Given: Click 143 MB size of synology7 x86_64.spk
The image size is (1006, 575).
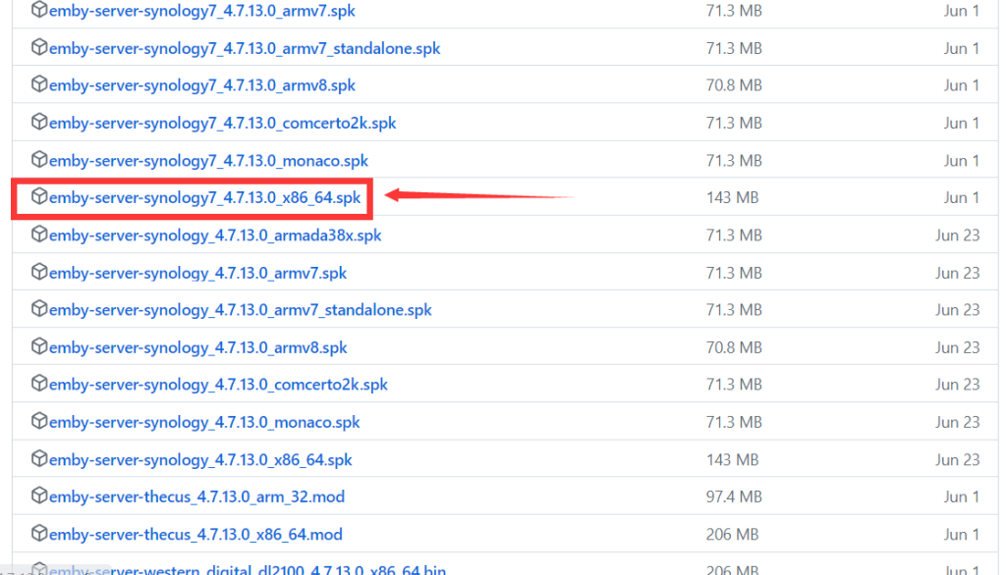Looking at the screenshot, I should (732, 197).
